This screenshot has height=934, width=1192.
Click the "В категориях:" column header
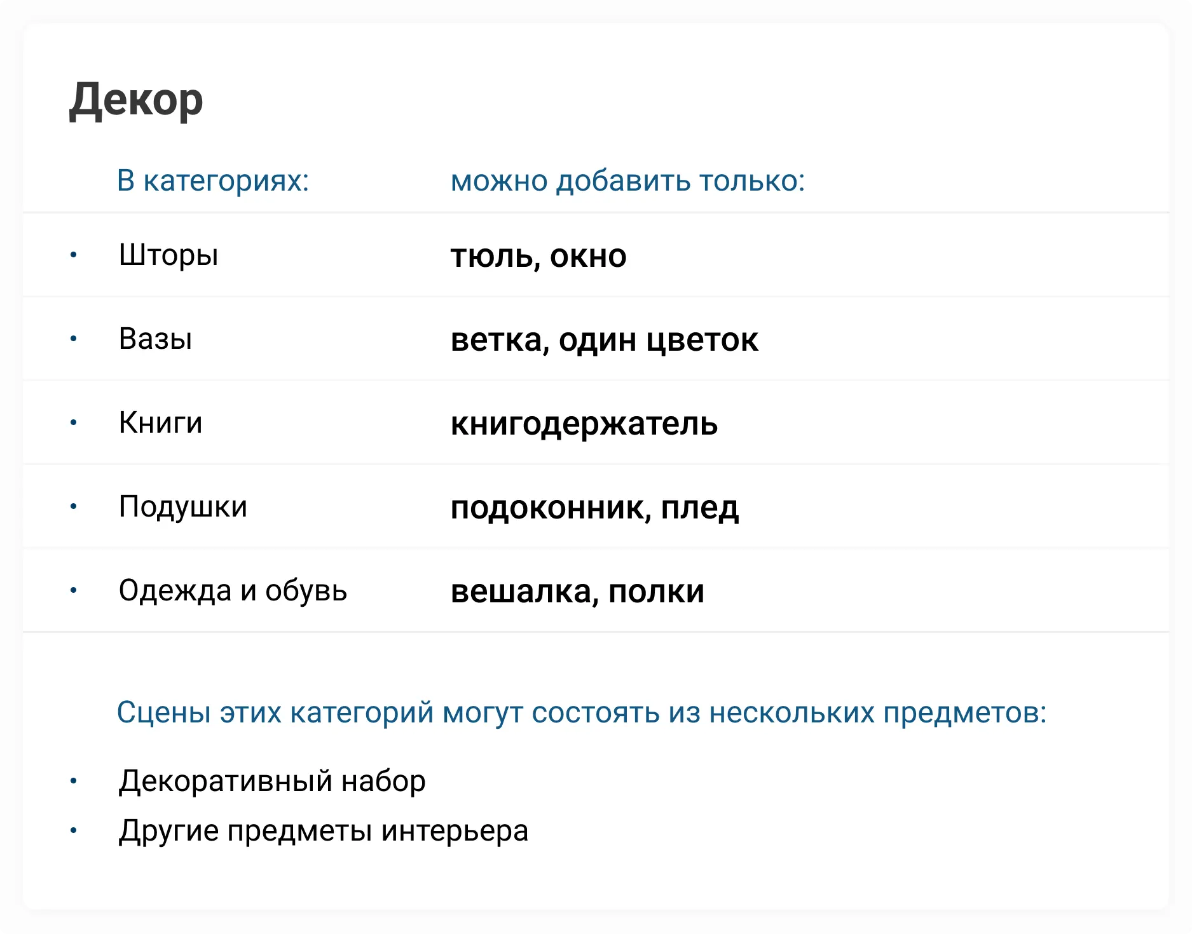pyautogui.click(x=213, y=181)
